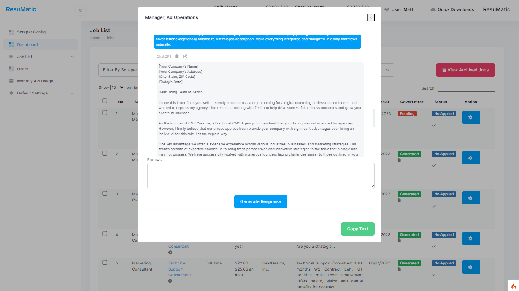
Task: Open the entries-per-page dropdown showing 10
Action: point(117,87)
